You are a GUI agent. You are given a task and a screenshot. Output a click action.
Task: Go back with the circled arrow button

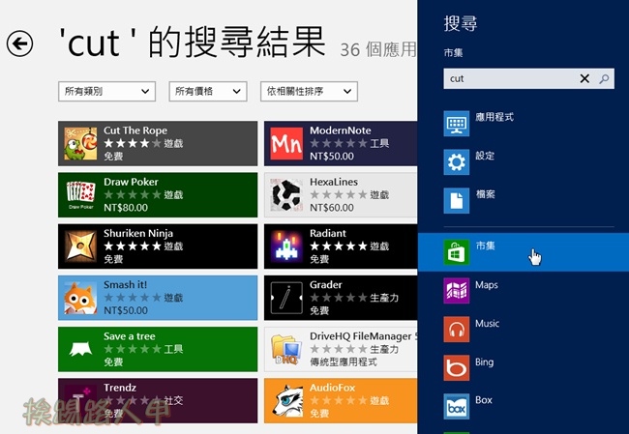pyautogui.click(x=19, y=43)
